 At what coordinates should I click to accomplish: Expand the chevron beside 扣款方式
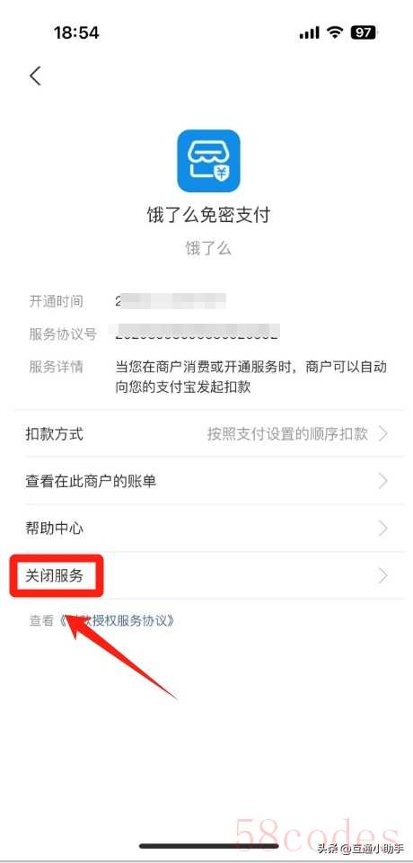[x=383, y=433]
